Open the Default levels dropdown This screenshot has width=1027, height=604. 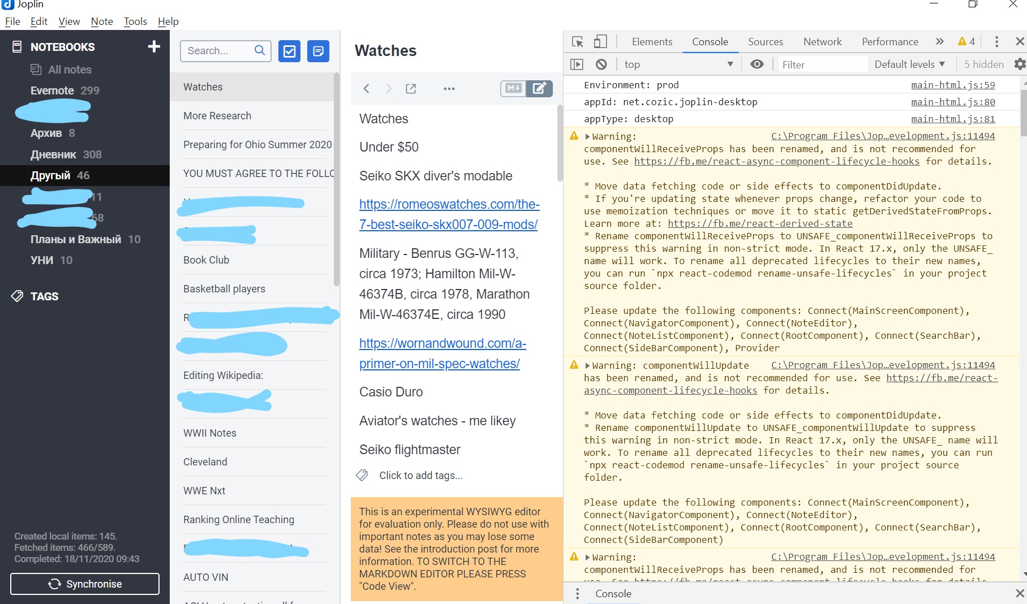pyautogui.click(x=909, y=64)
